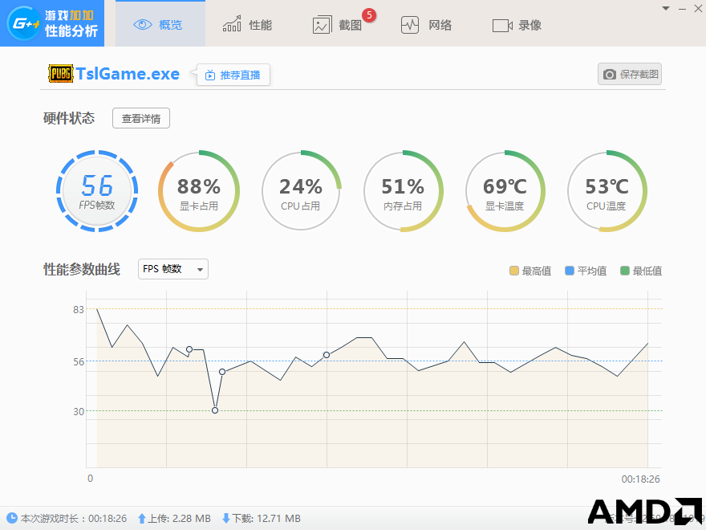Screen dimensions: 706x530
Task: Click the PUBG game icon
Action: 60,73
